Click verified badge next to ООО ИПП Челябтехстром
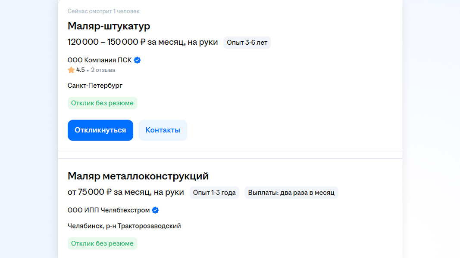 155,210
